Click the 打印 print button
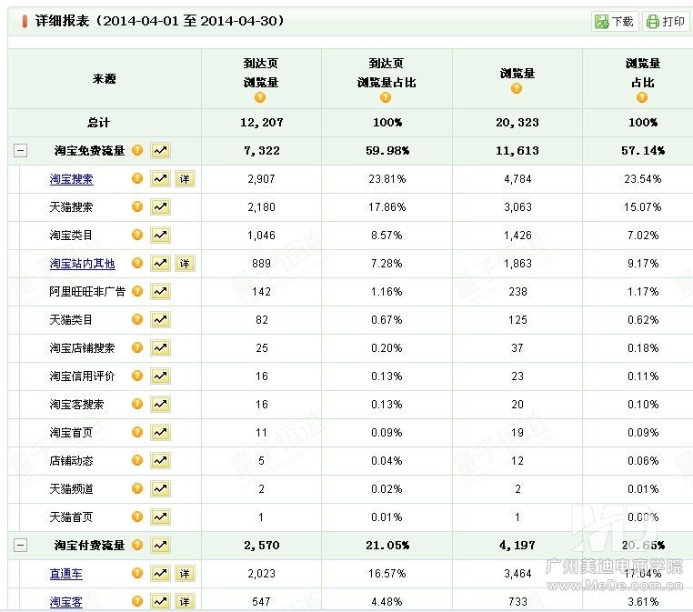Screen dimensions: 693x612 [666, 21]
